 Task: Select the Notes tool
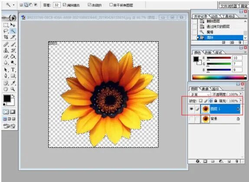pyautogui.click(x=6, y=83)
